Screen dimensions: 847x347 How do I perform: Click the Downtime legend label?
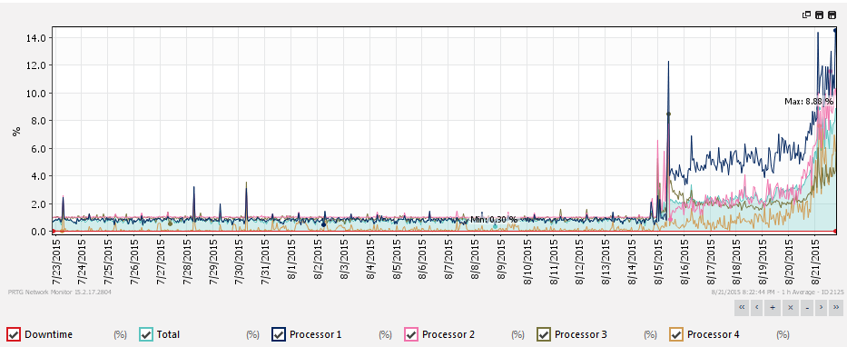point(49,334)
